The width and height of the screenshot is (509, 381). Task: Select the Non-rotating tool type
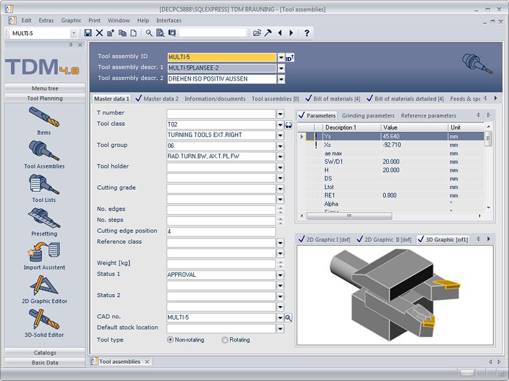pyautogui.click(x=171, y=340)
